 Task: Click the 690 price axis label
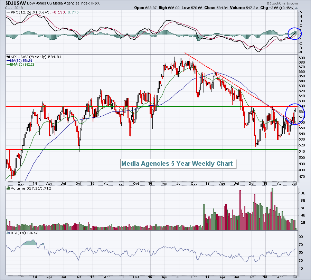[x=301, y=58]
